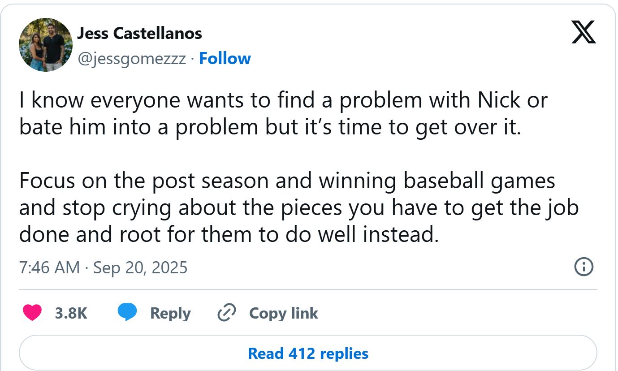Click the Jess Castellanos display name
Image resolution: width=618 pixels, height=371 pixels.
[139, 33]
